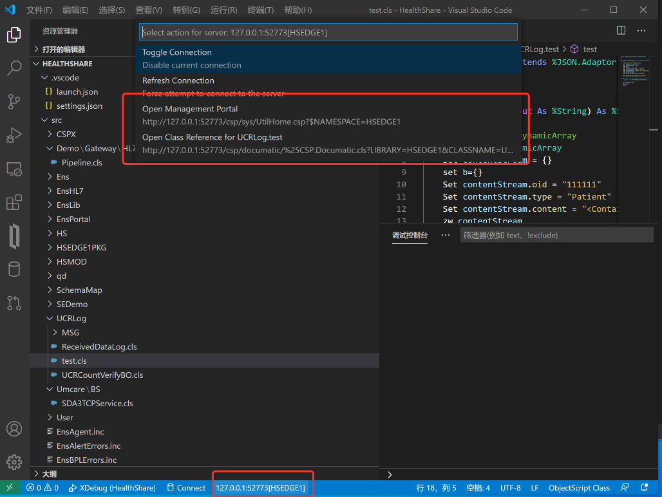
Task: Click the server connection 127.0.0.1:52773[HSEDGE1] status item
Action: [261, 488]
